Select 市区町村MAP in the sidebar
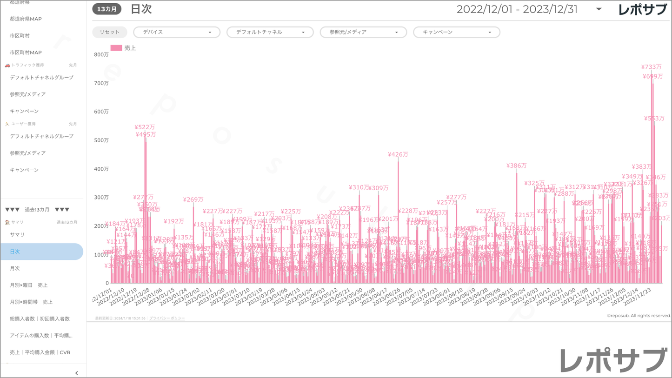Viewport: 672px width, 378px height. (x=26, y=53)
